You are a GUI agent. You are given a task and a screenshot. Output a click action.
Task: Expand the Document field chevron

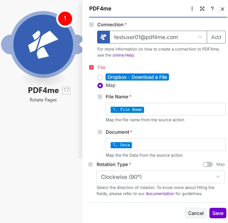pyautogui.click(x=100, y=132)
